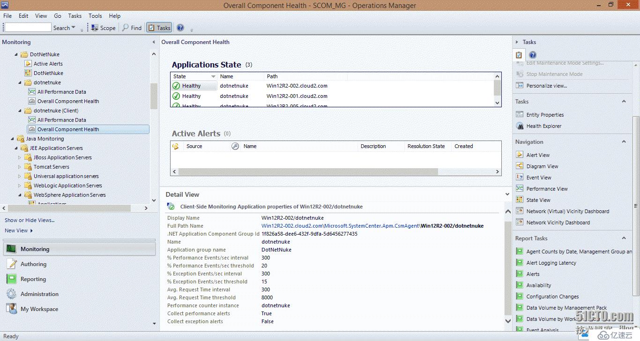This screenshot has width=640, height=341.
Task: Open the Help menu
Action: point(115,15)
